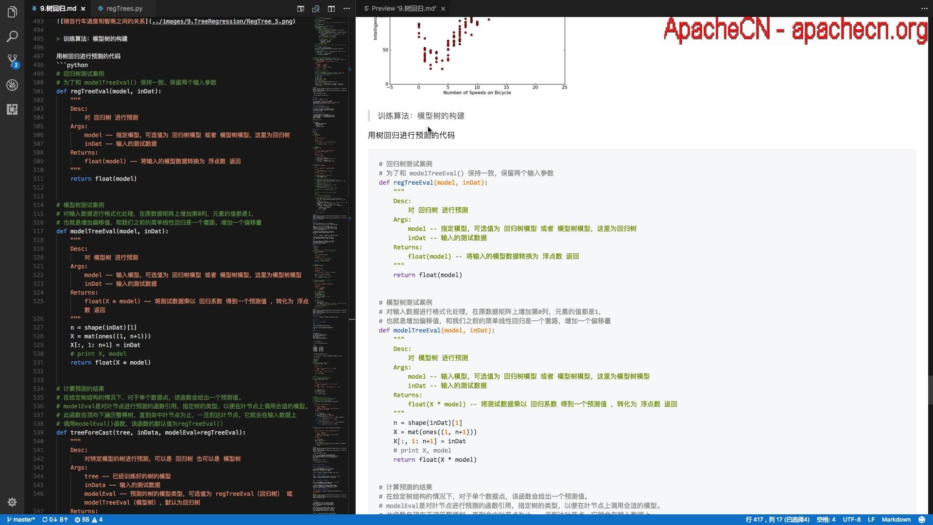
Task: Click the open preview to the side icon
Action: coord(316,9)
